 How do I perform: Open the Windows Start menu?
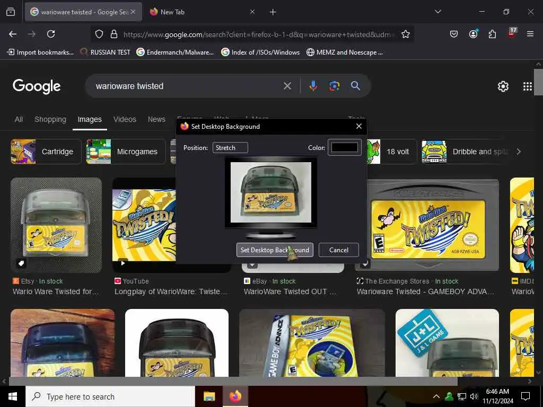coord(13,396)
